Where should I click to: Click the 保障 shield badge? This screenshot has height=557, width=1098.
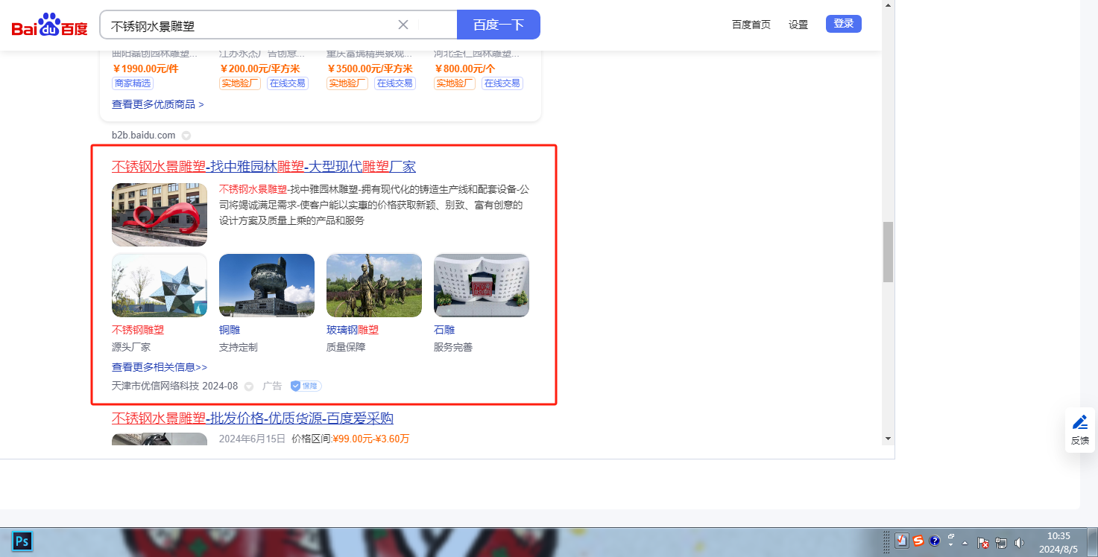tap(306, 386)
